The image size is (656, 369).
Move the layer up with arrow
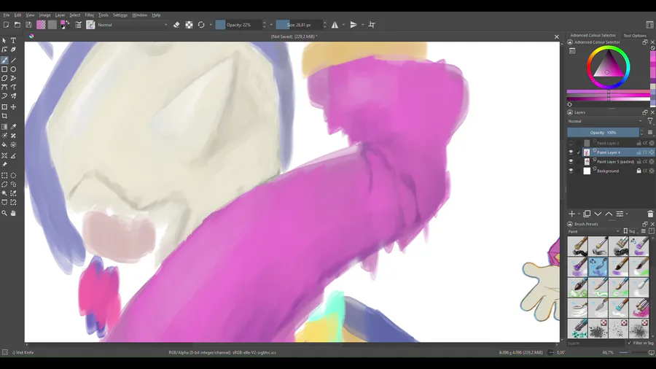[609, 214]
